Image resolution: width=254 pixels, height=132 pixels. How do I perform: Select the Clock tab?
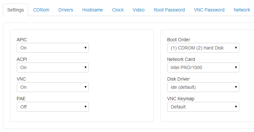118,10
